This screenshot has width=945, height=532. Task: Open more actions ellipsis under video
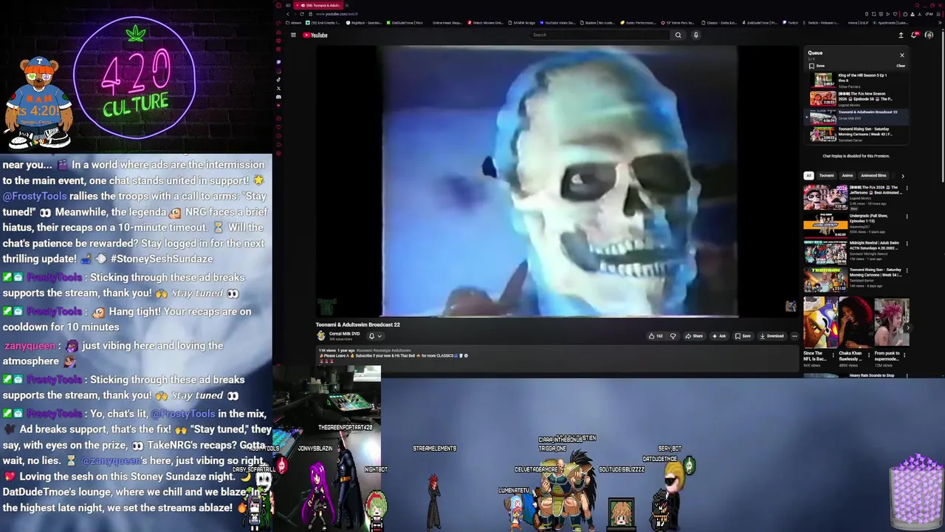click(x=794, y=336)
